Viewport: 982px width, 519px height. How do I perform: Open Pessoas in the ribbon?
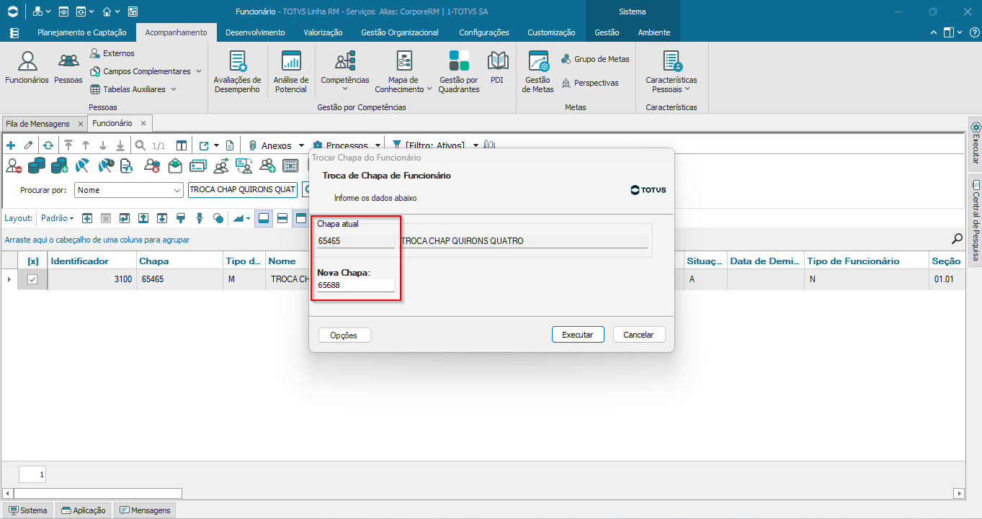pos(68,68)
